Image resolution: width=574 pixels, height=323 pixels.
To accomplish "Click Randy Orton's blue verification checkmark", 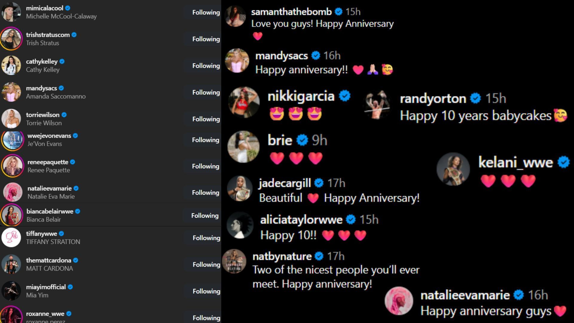I will (475, 98).
